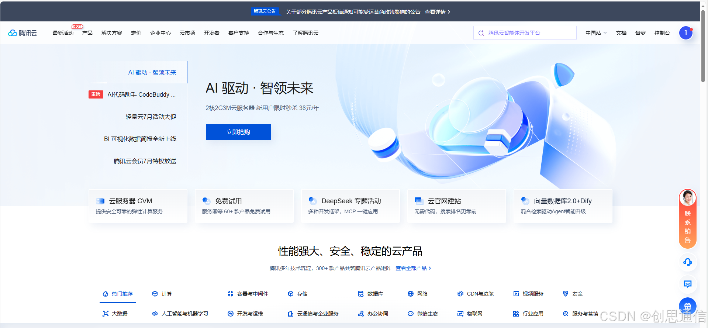
Task: Click the 云官网建站 card icon
Action: (419, 201)
